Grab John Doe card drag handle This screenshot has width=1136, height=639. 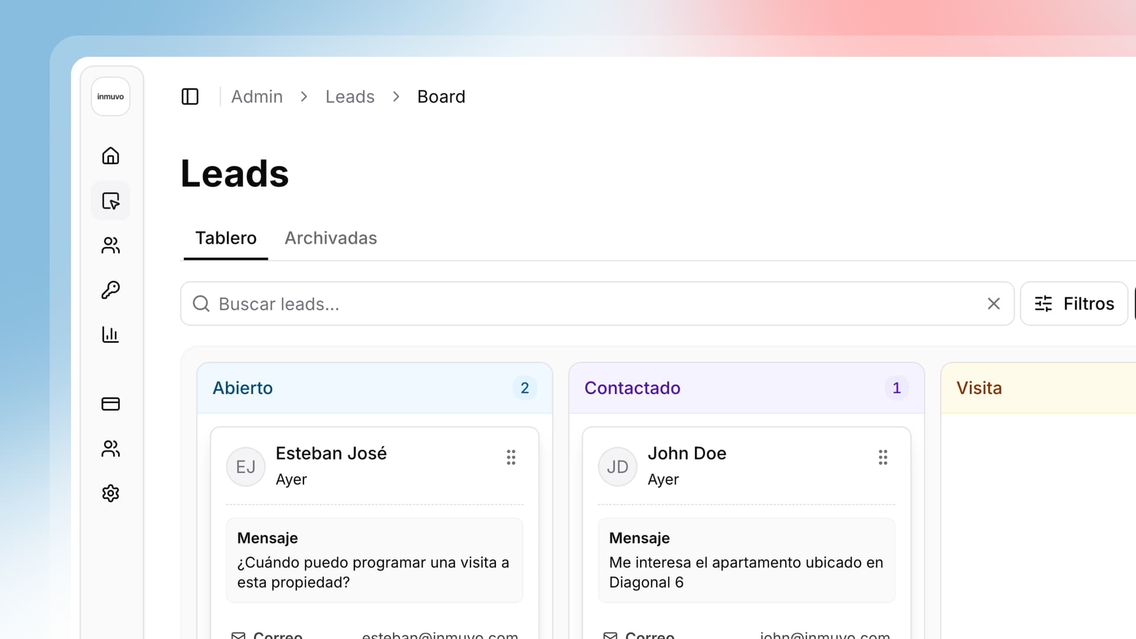(883, 457)
